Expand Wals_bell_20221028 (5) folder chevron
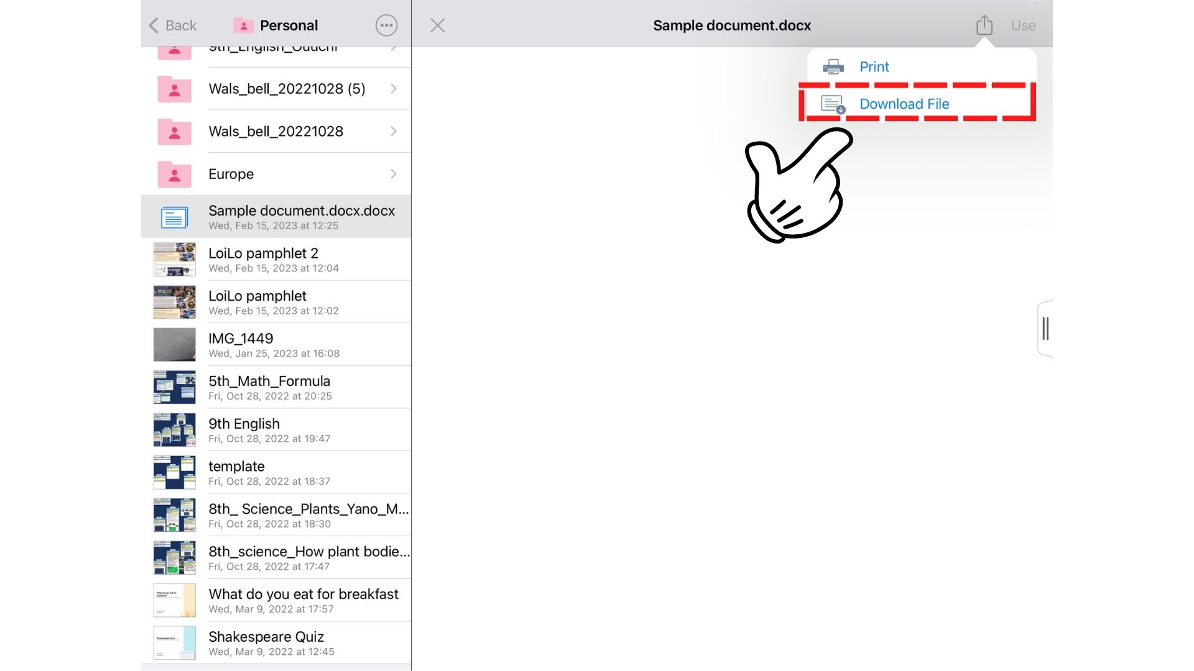Screen dimensions: 1194x671 (x=394, y=89)
